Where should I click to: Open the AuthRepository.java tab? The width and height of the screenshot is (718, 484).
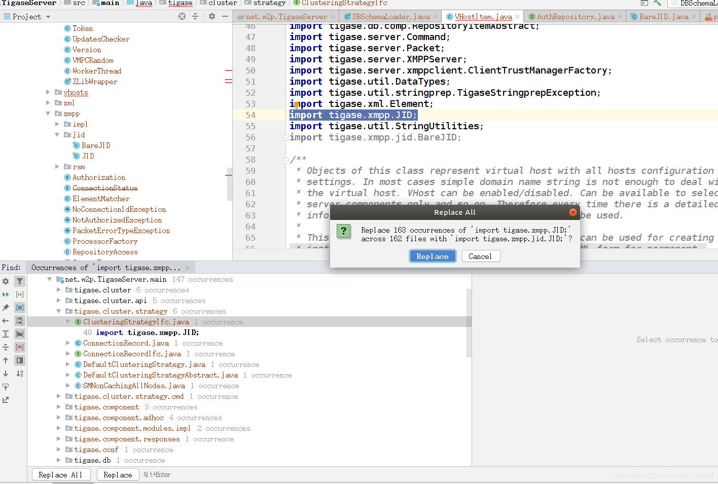point(576,17)
